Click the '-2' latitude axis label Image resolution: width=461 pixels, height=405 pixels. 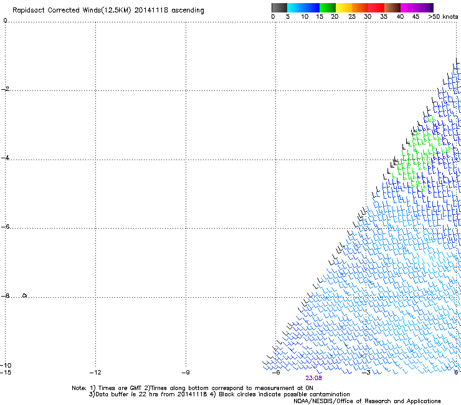click(x=5, y=89)
